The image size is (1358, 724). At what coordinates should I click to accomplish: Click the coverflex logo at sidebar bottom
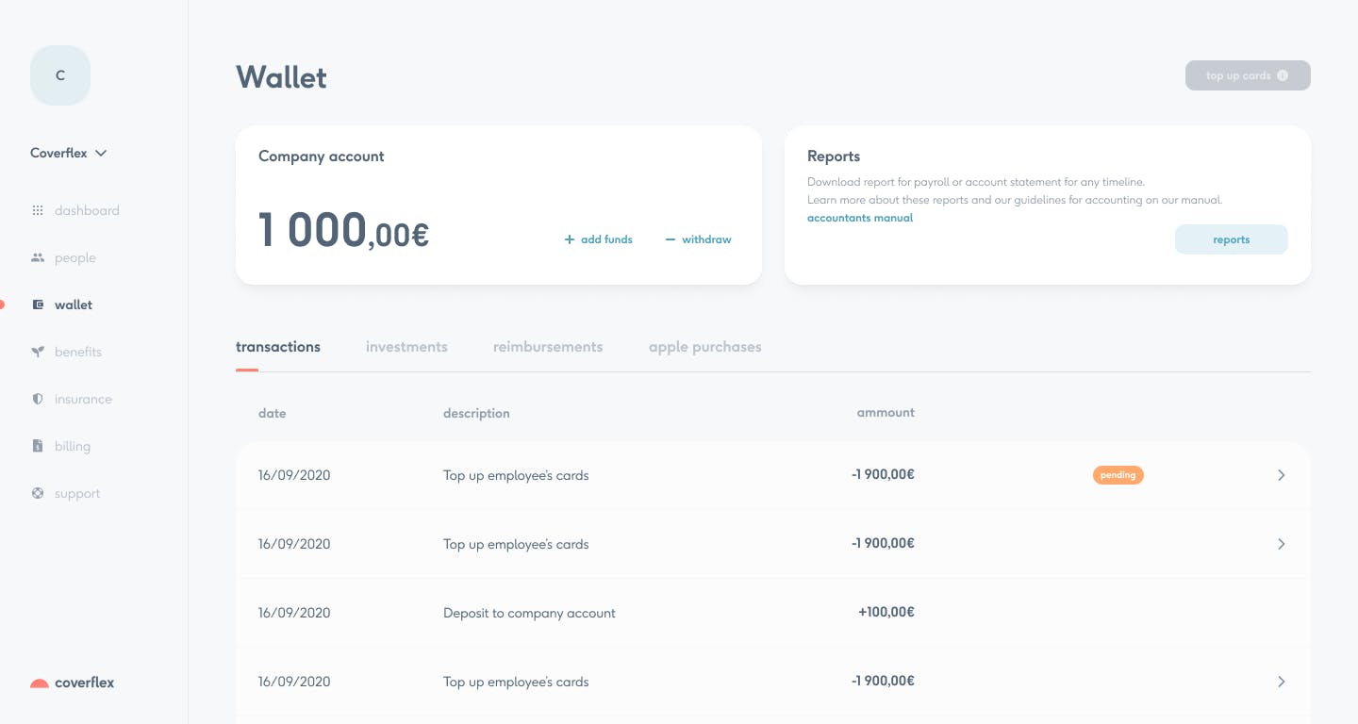pos(72,683)
